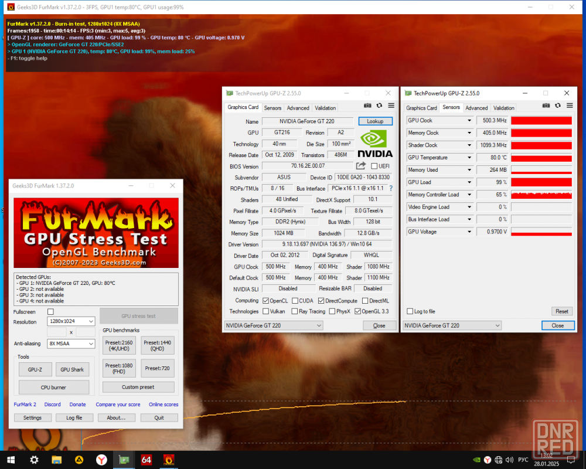Click the screenshot camera icon in Sensors window

tap(546, 106)
